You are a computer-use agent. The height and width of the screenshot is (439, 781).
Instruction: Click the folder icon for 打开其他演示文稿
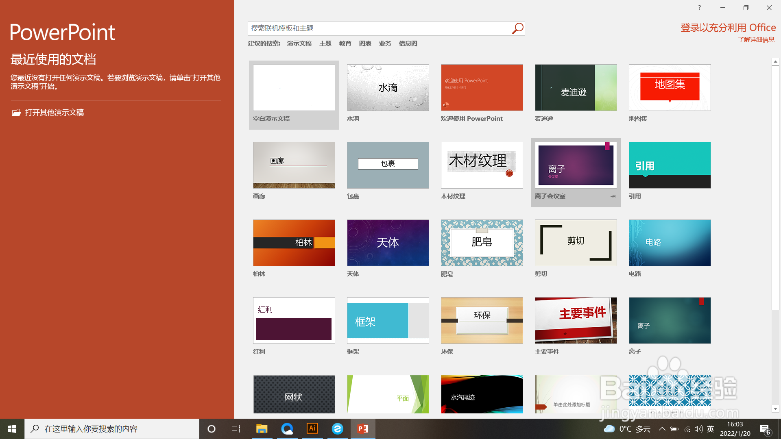[16, 113]
